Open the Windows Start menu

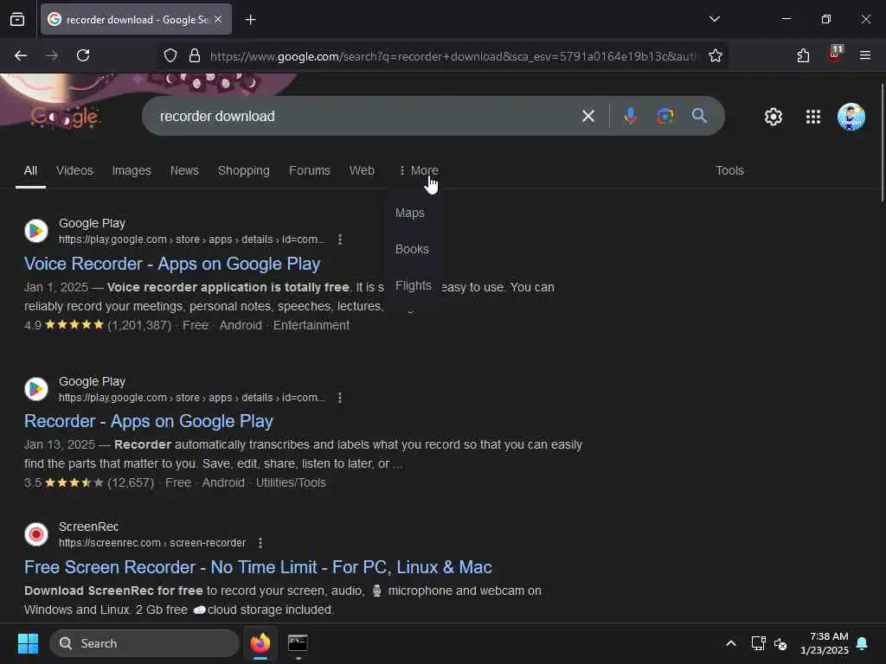28,643
